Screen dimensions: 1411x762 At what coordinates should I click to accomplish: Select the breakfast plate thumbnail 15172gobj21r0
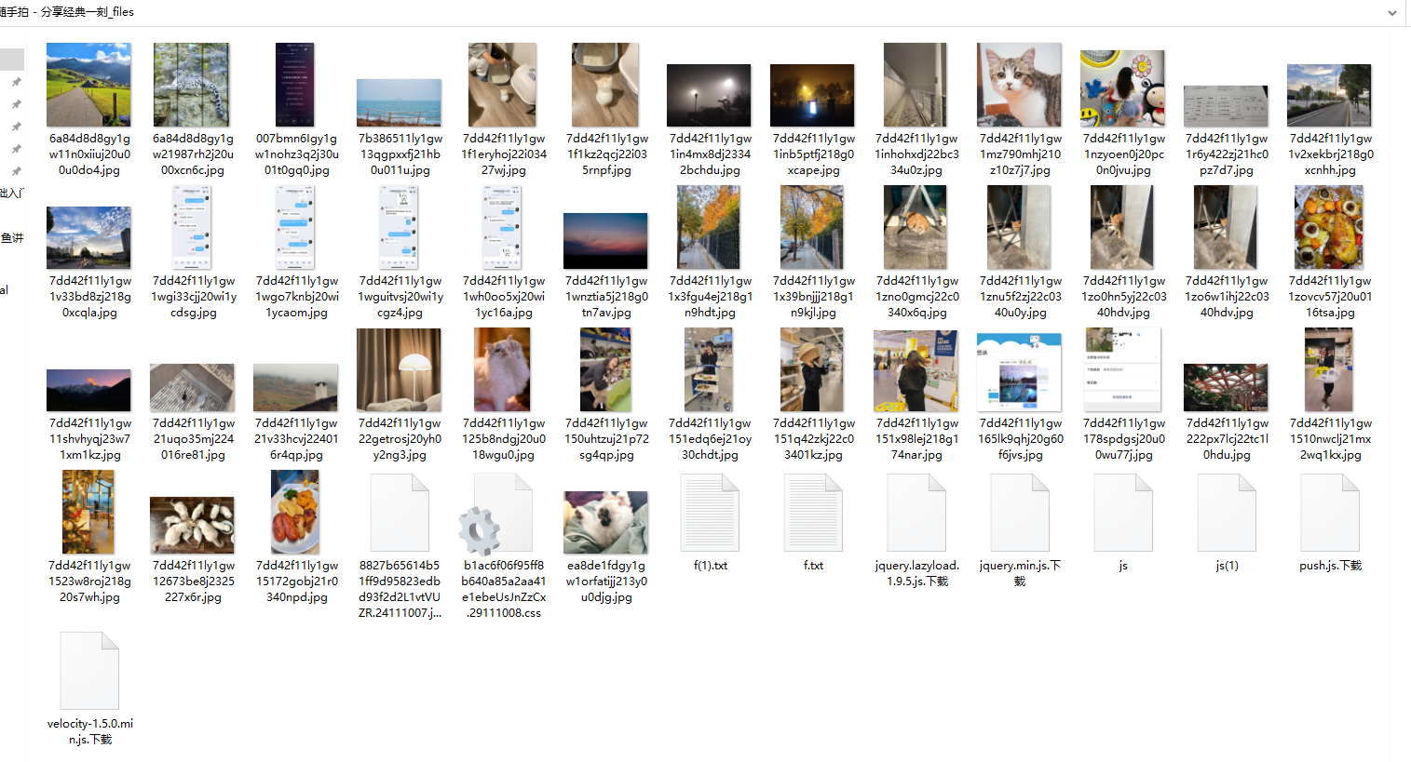[x=295, y=512]
